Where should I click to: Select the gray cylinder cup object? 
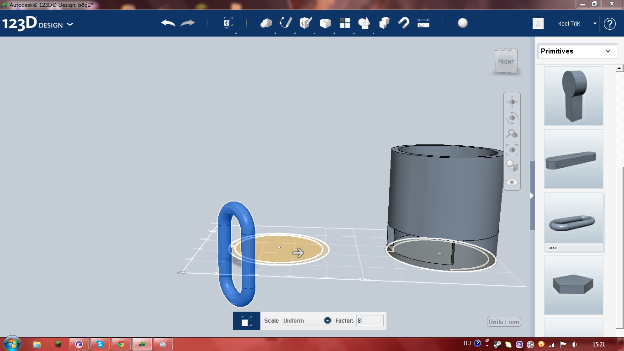(x=444, y=197)
